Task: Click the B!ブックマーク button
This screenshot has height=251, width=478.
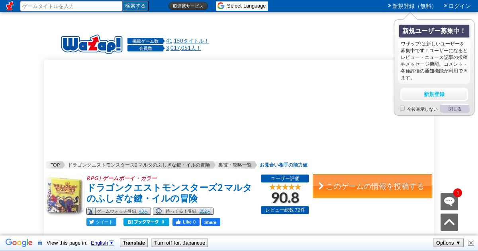Action: pyautogui.click(x=146, y=222)
